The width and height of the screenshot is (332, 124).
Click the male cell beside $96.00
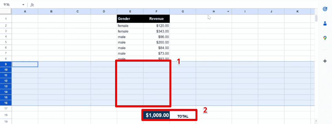pos(130,37)
